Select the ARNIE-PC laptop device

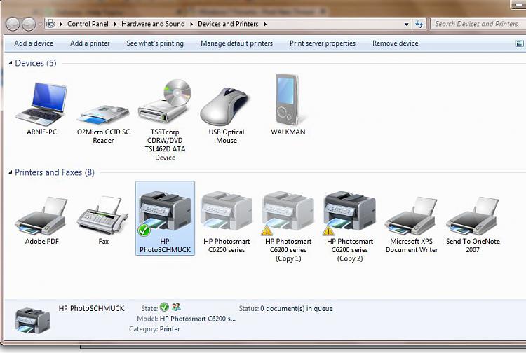point(41,108)
